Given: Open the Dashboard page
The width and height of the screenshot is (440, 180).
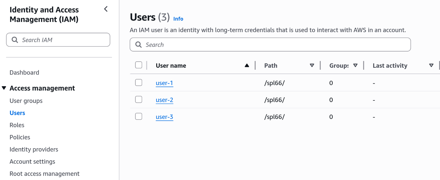Looking at the screenshot, I should coord(24,73).
